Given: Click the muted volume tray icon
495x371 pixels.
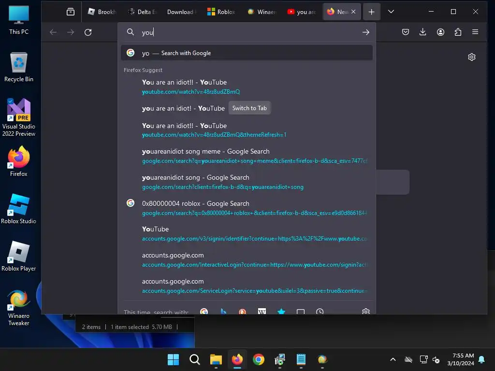Looking at the screenshot, I should point(436,359).
